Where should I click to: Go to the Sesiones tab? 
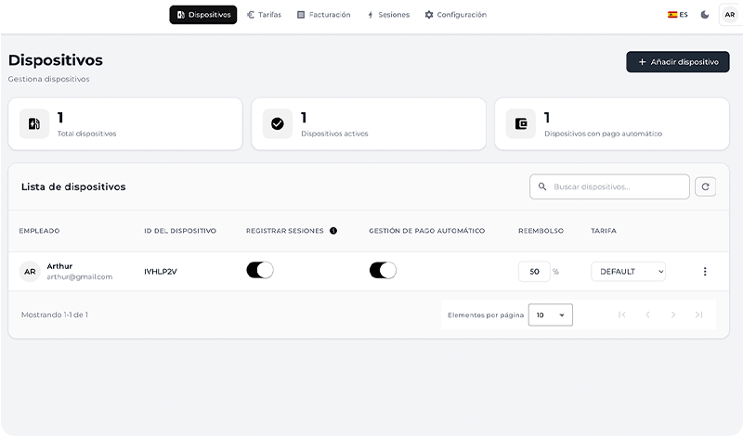pos(388,15)
